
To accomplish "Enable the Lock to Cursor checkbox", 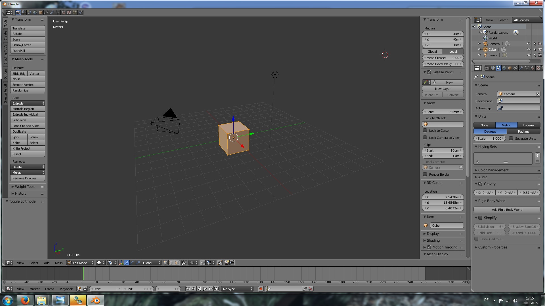I will [x=425, y=131].
